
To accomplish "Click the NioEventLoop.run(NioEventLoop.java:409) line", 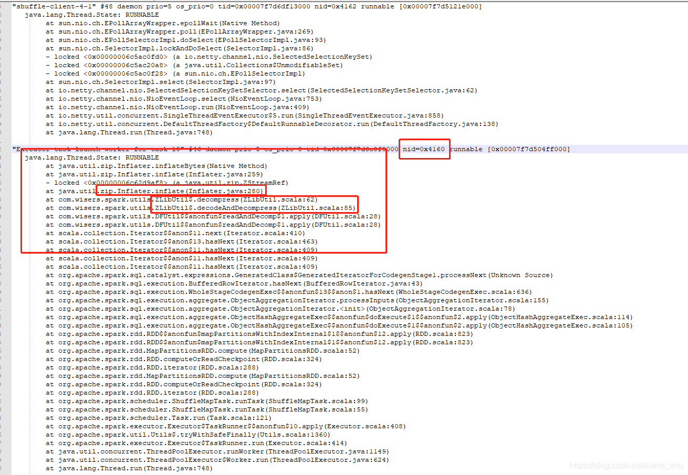I will coord(178,107).
